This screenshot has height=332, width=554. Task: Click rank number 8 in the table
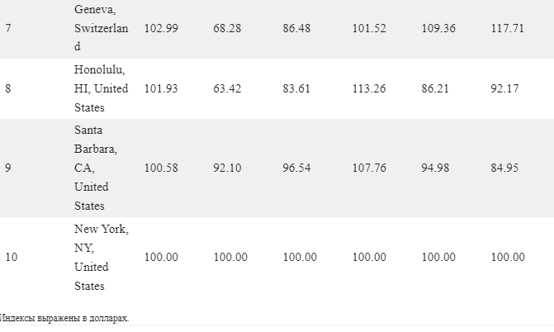(x=8, y=88)
